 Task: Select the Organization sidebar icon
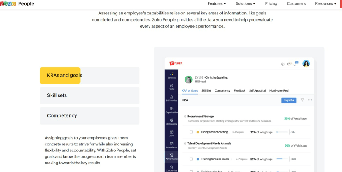(x=171, y=109)
